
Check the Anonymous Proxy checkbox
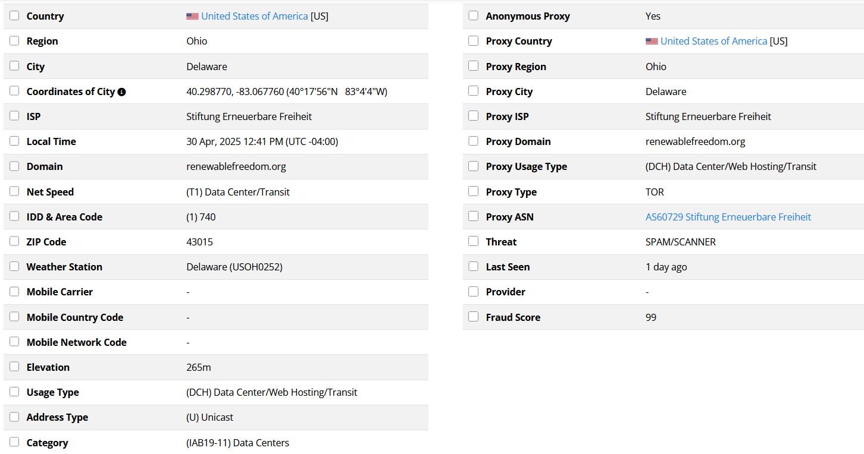pos(474,15)
